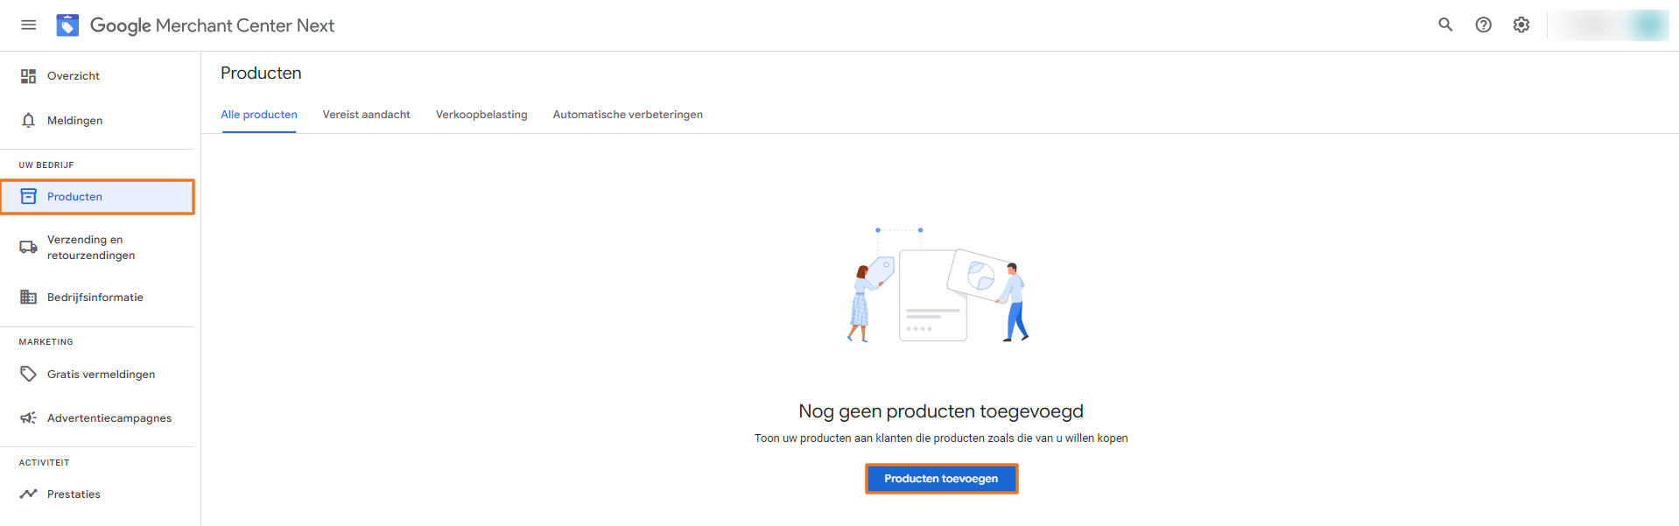This screenshot has width=1679, height=526.
Task: Click the Bedrijfsinformatie building icon
Action: click(x=29, y=297)
